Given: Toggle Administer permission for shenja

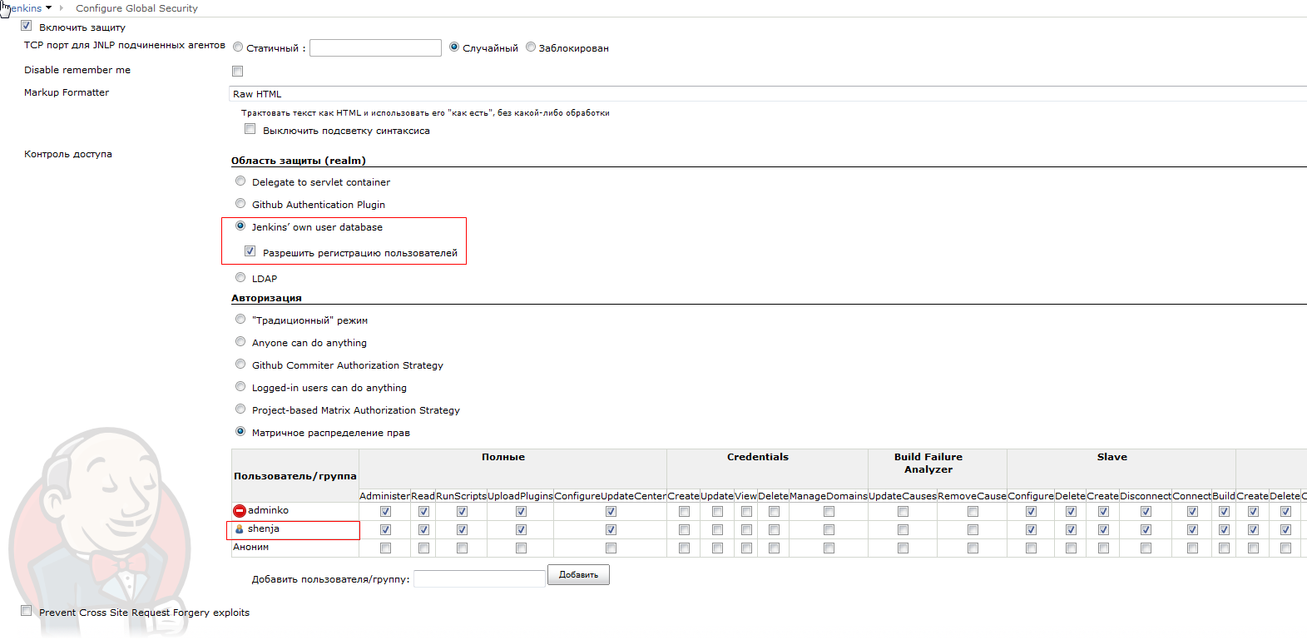Looking at the screenshot, I should coord(385,530).
